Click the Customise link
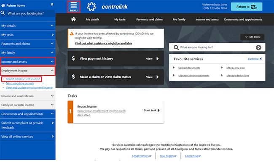This screenshot has height=166, width=274. [x=253, y=59]
